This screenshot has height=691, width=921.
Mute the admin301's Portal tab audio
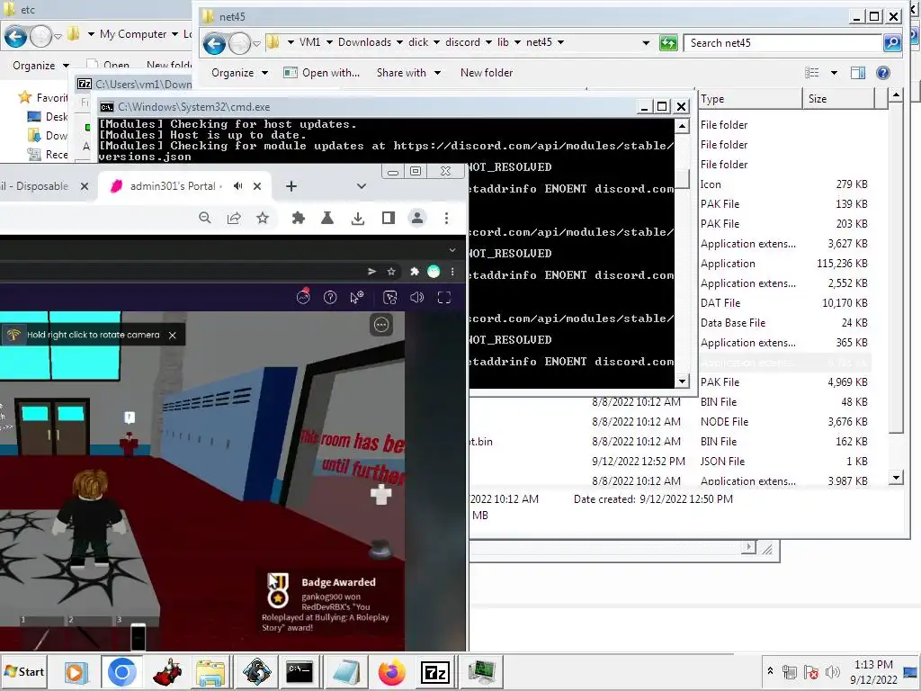(x=237, y=186)
